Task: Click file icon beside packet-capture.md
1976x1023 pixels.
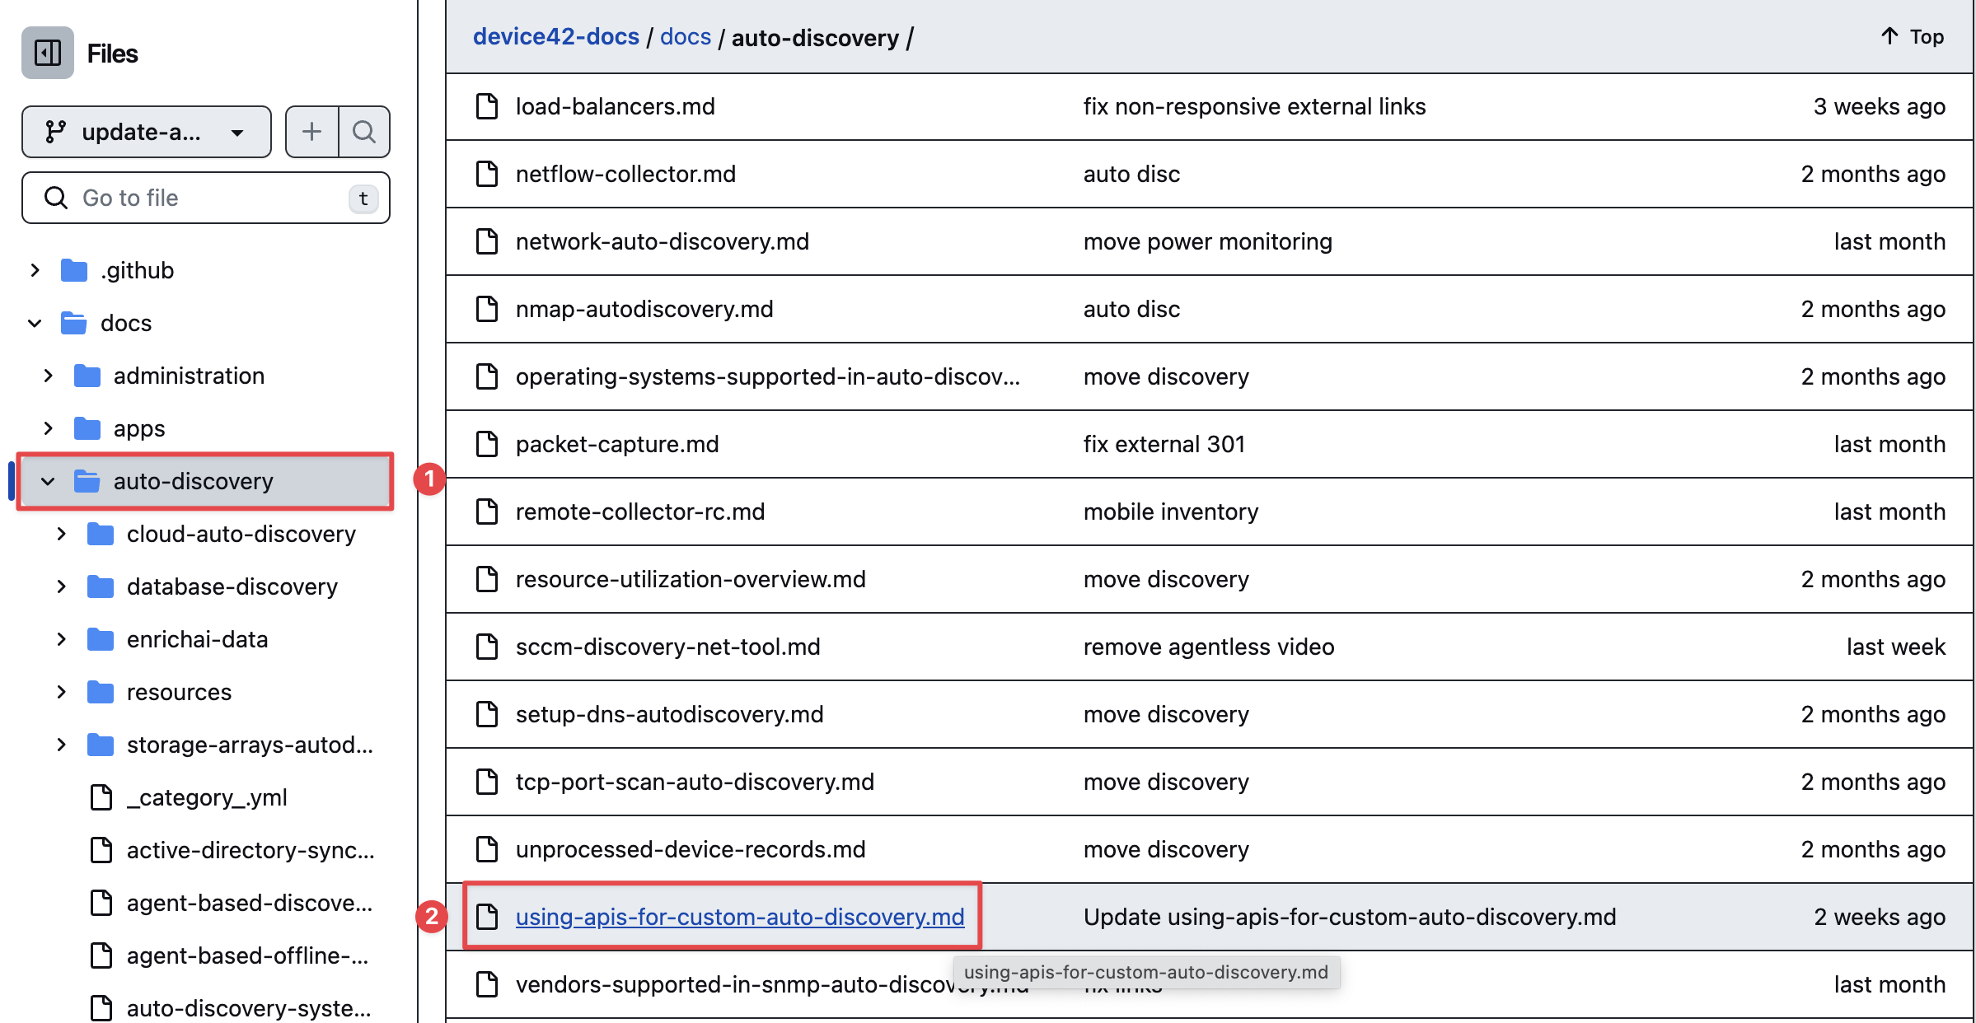Action: tap(487, 444)
